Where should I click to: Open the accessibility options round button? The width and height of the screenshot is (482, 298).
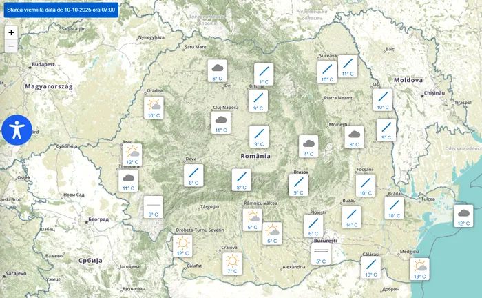tap(17, 130)
